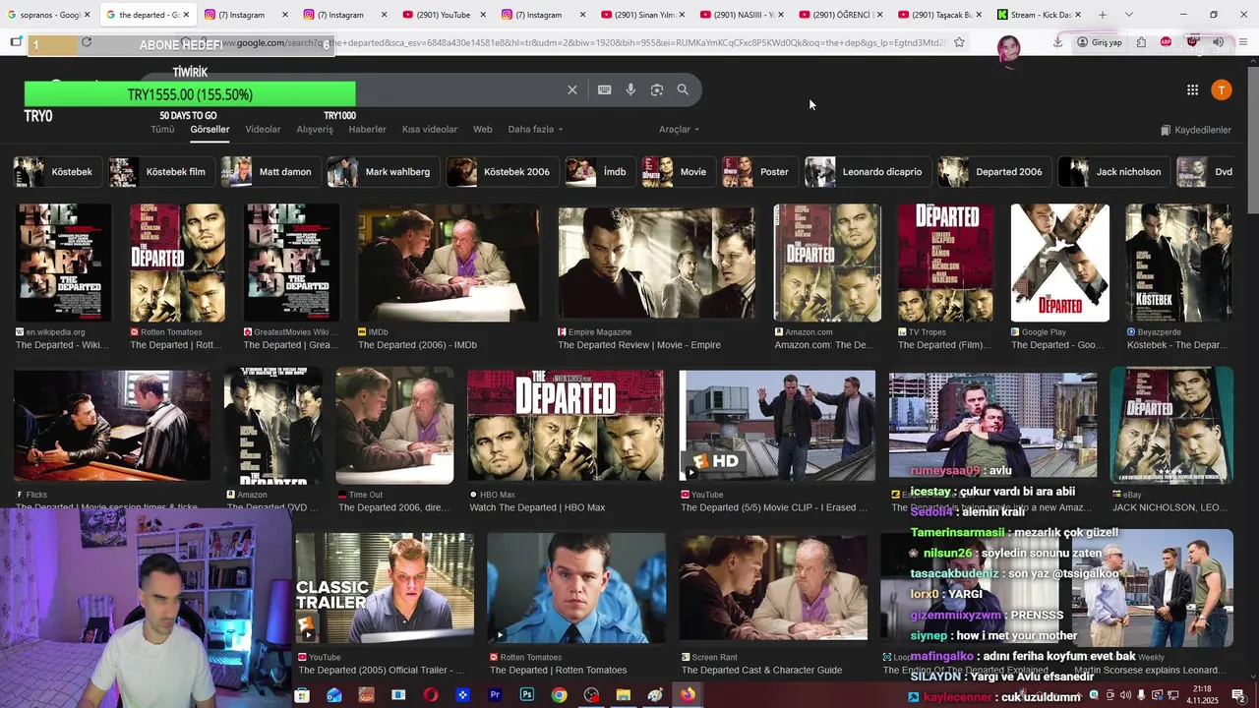Filter by 'Köstebek 2006' chip

click(x=501, y=171)
